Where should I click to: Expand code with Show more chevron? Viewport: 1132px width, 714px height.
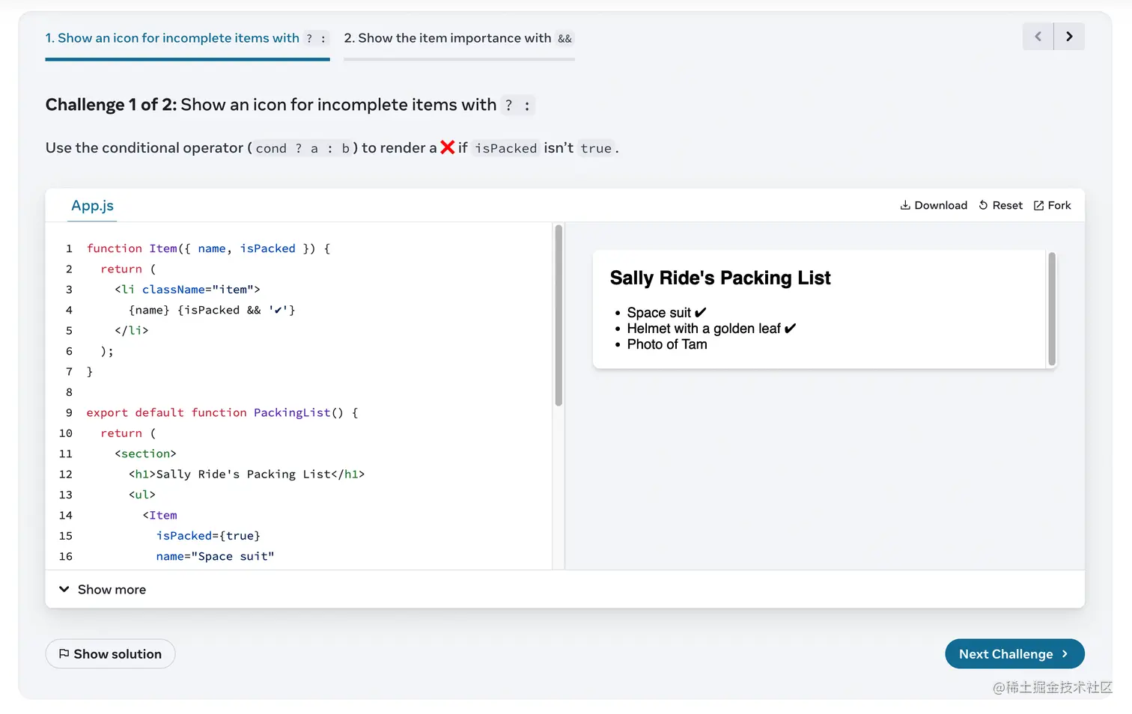(x=64, y=589)
